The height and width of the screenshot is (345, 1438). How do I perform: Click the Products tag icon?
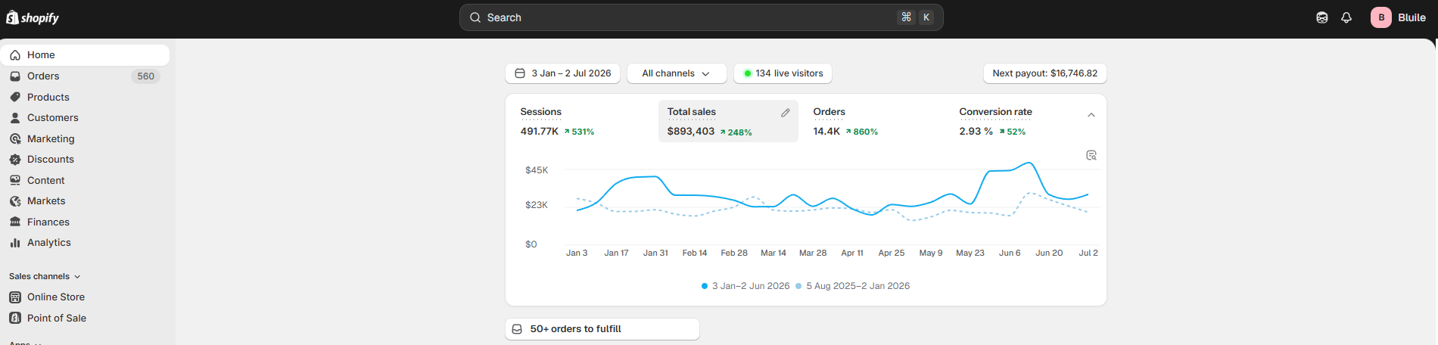(15, 97)
